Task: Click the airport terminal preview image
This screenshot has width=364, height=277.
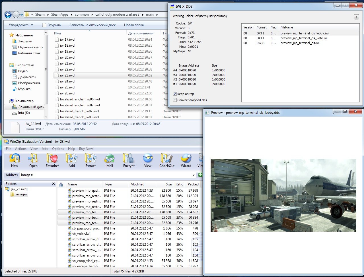Action: (x=283, y=195)
